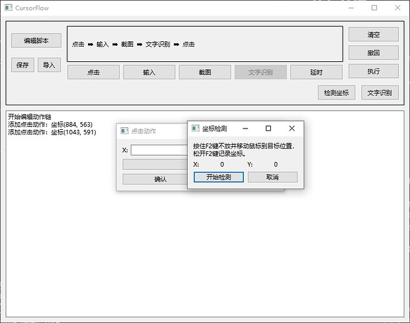The height and width of the screenshot is (323, 410).
Task: Click the CursorFlow app icon in title bar
Action: click(x=8, y=8)
